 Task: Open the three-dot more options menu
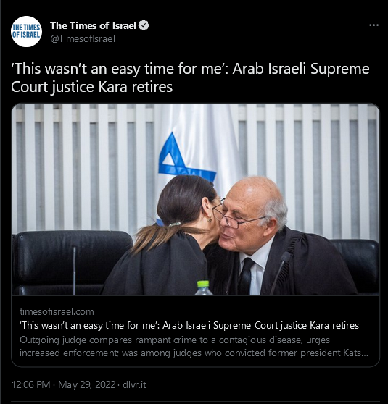tap(373, 25)
